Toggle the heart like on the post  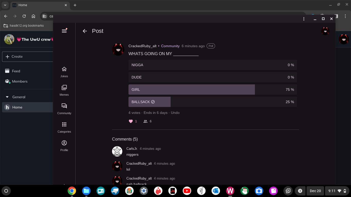tap(131, 121)
